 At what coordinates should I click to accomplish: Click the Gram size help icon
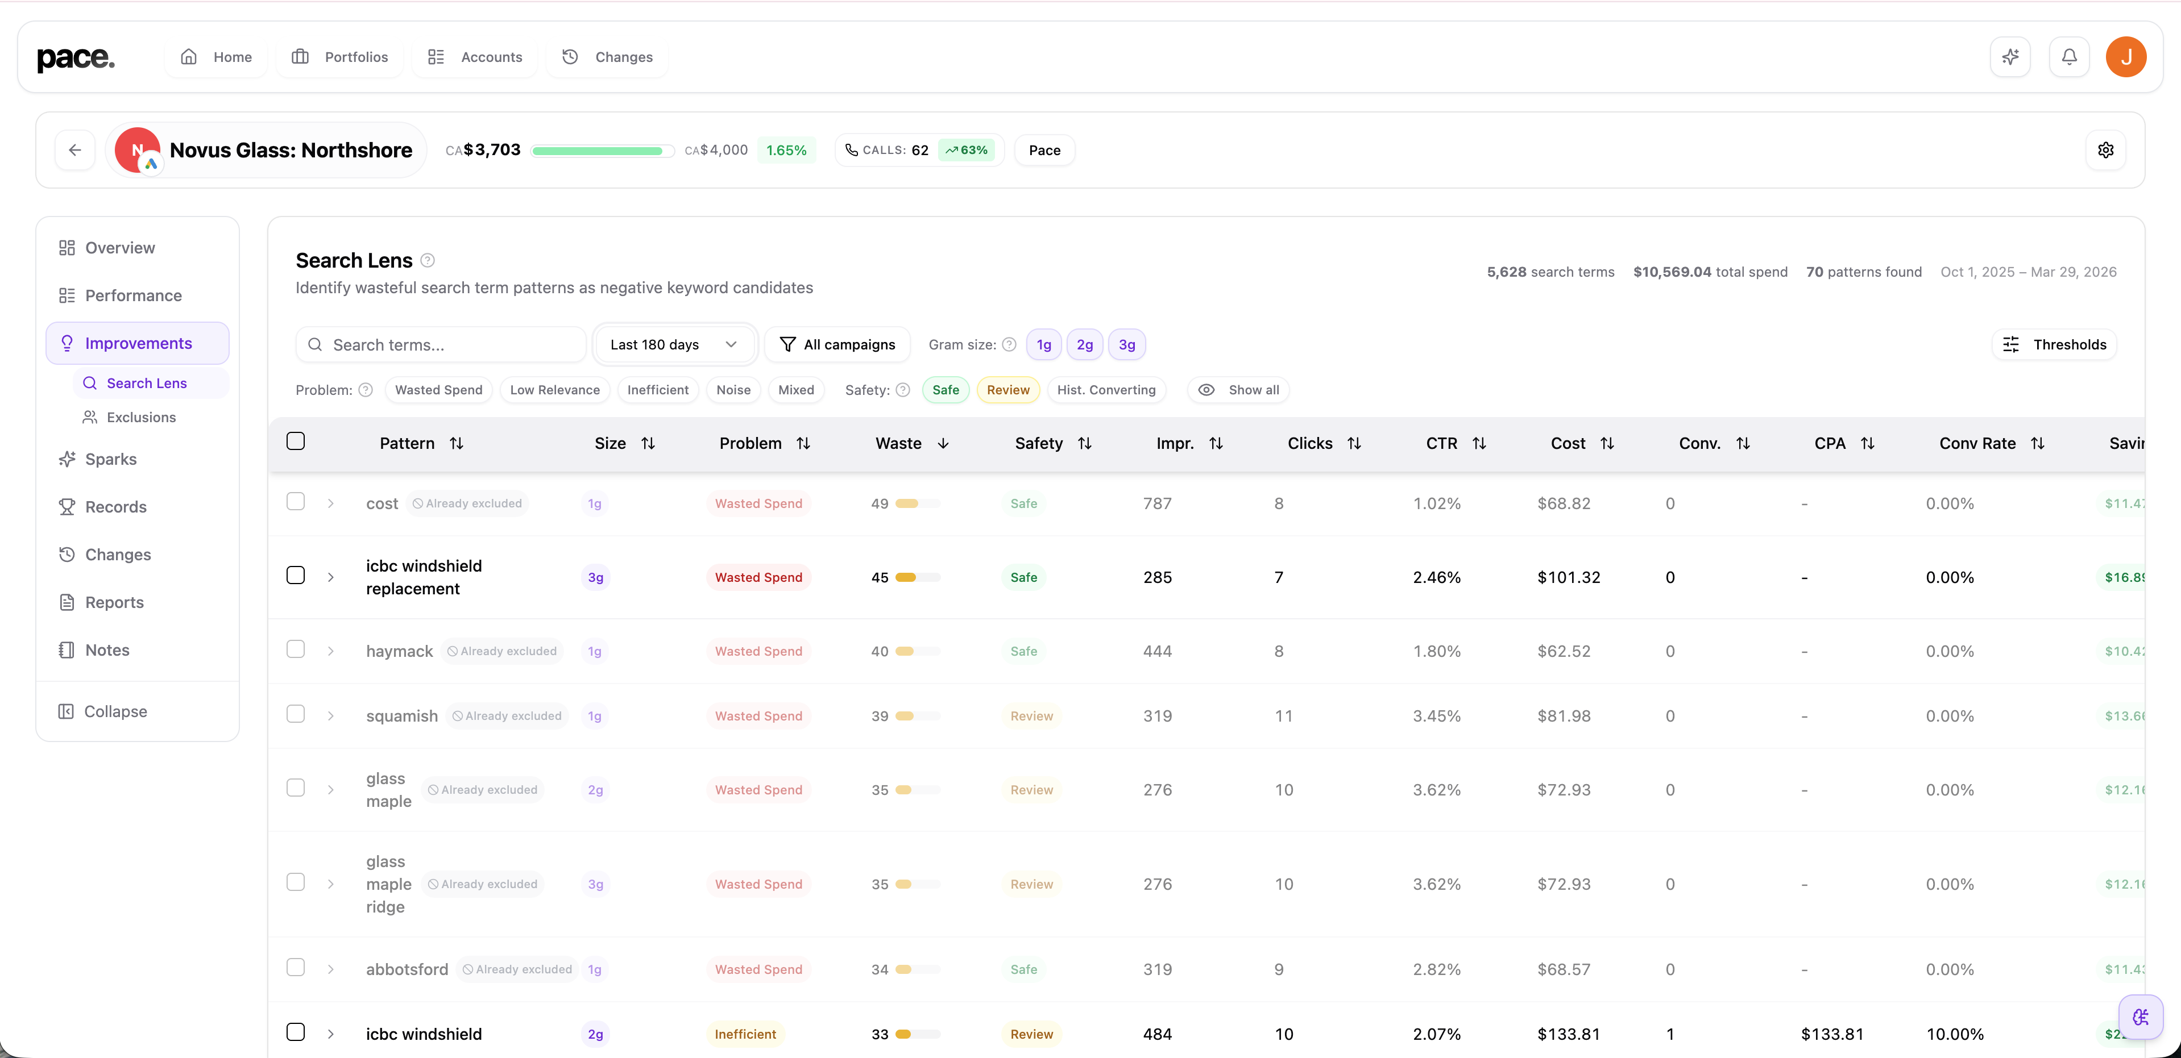[1009, 344]
